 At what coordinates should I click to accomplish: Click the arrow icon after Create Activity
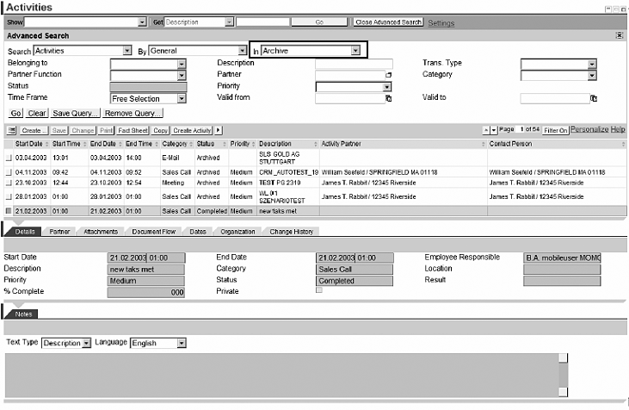218,129
